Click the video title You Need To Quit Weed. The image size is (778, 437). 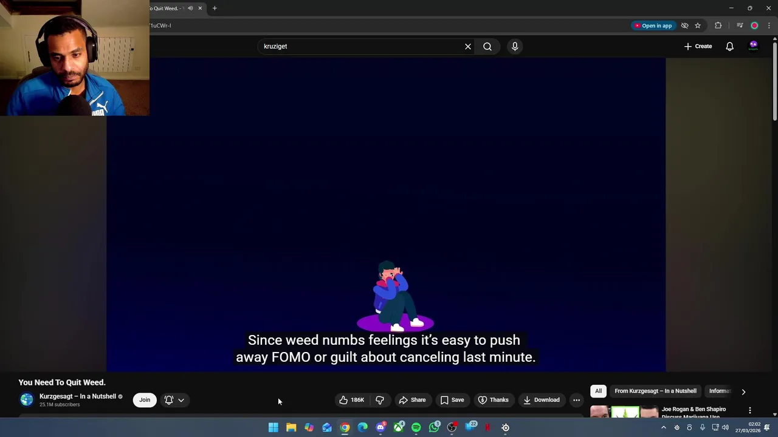click(62, 382)
